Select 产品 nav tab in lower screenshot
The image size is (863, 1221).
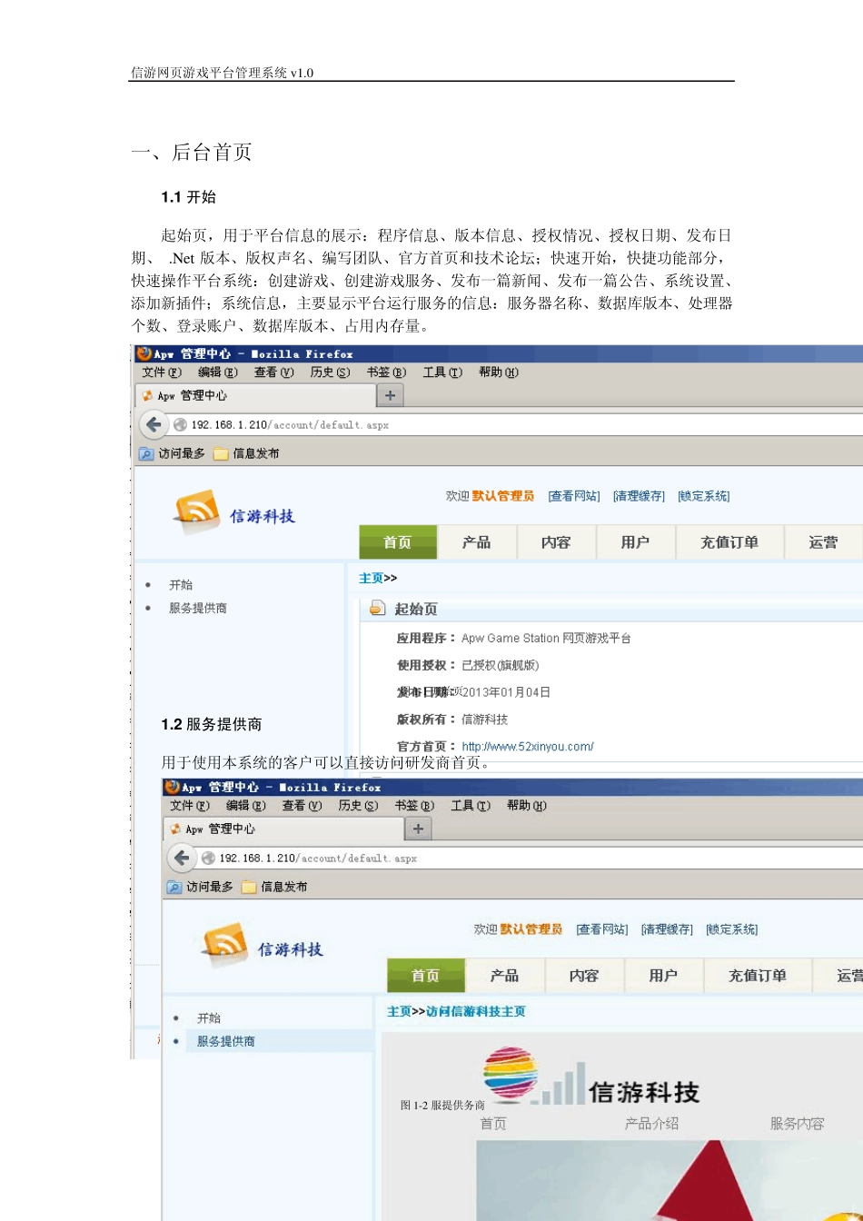pos(505,976)
